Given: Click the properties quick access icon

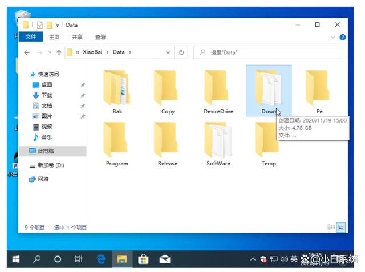Looking at the screenshot, I should 40,25.
